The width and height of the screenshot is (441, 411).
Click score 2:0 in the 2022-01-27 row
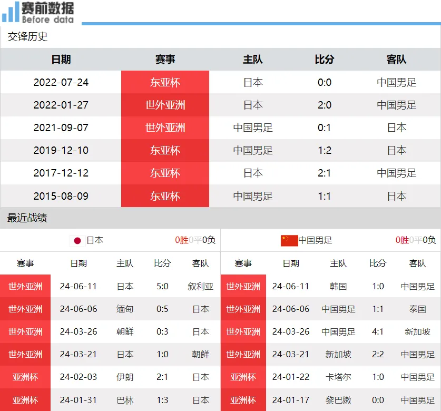(324, 105)
